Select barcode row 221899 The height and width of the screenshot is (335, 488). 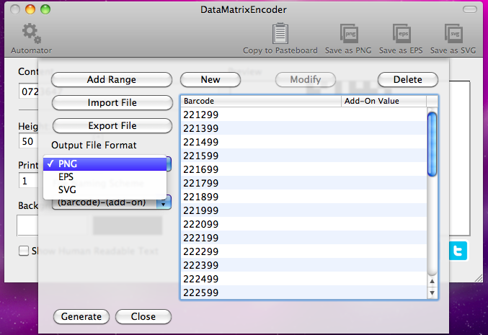pos(303,197)
